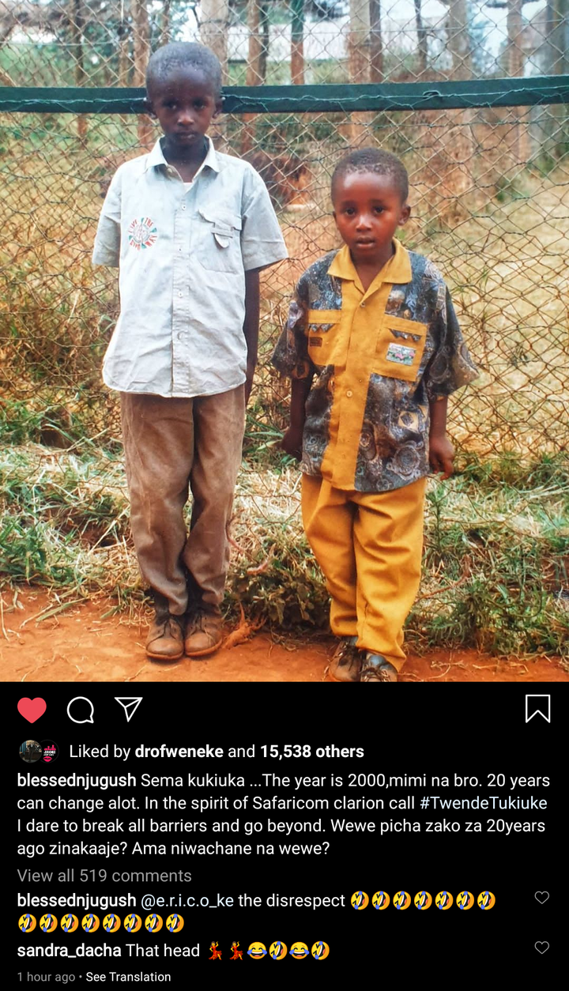Like the e.r.i.c.o_ke reply comment heart
The image size is (569, 991).
pos(541,898)
